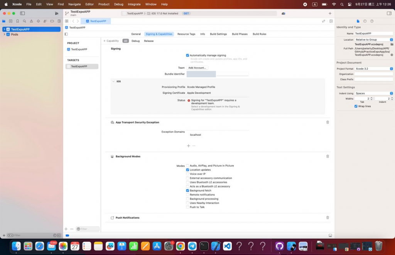This screenshot has width=395, height=255.
Task: Enable External accessory communication mode
Action: pyautogui.click(x=187, y=178)
